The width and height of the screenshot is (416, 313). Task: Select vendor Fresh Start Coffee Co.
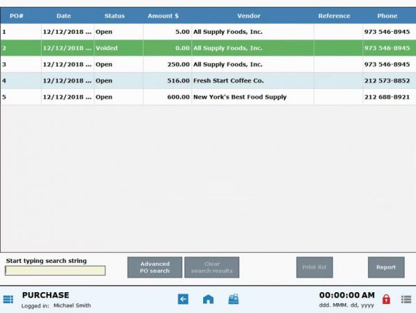[252, 81]
